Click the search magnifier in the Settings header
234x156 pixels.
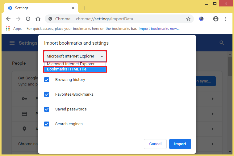coord(222,43)
